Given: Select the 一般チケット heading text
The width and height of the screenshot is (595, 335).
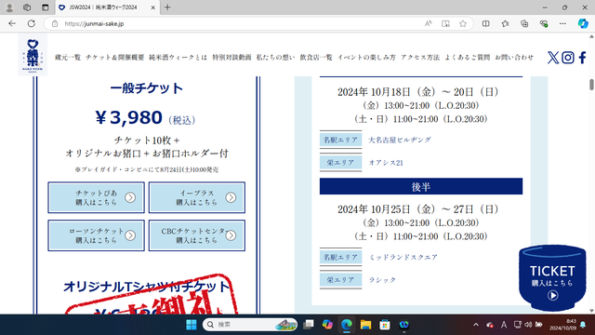Looking at the screenshot, I should click(147, 88).
